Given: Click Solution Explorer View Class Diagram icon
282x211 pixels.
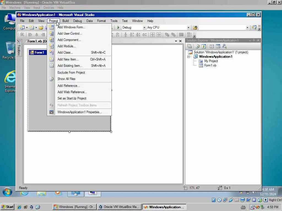Looking at the screenshot, I should point(224,46).
